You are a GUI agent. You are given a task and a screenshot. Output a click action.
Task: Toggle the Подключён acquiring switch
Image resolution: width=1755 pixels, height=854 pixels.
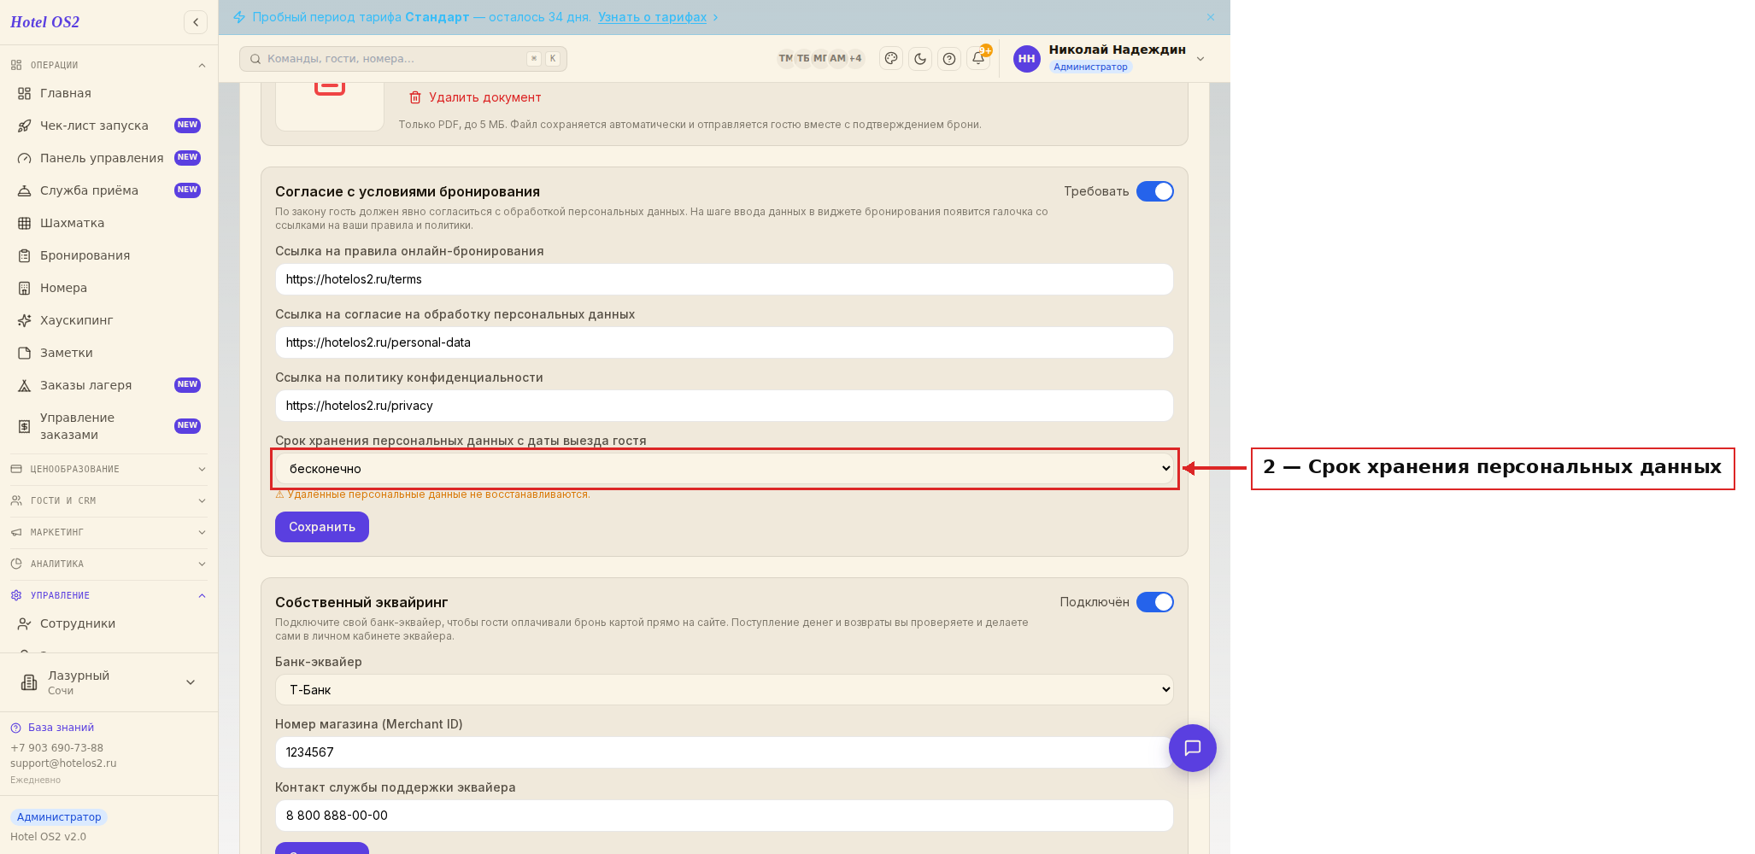point(1155,602)
